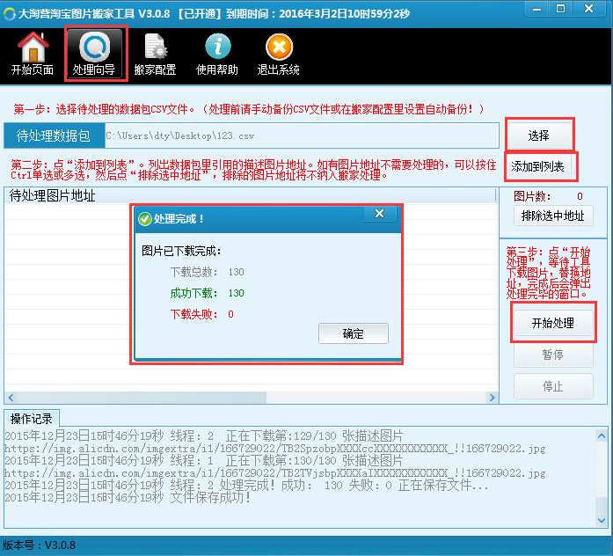Click the log's scroll down arrow
613x556 pixels.
[602, 521]
